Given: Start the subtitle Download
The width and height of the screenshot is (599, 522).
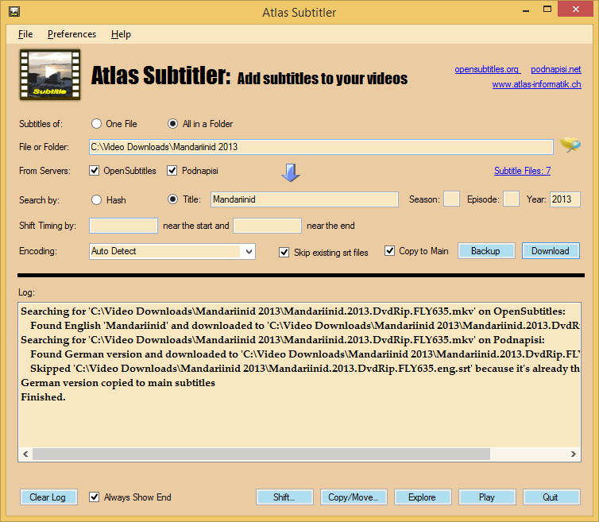Looking at the screenshot, I should [551, 251].
